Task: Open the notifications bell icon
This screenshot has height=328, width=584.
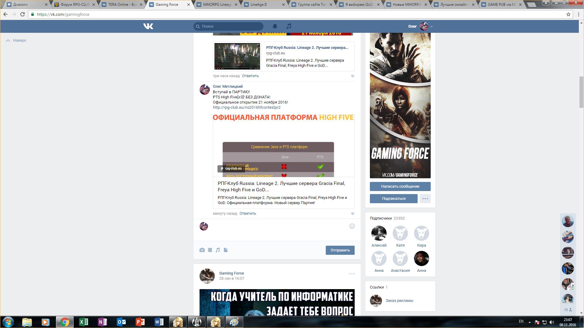Action: 275,26
